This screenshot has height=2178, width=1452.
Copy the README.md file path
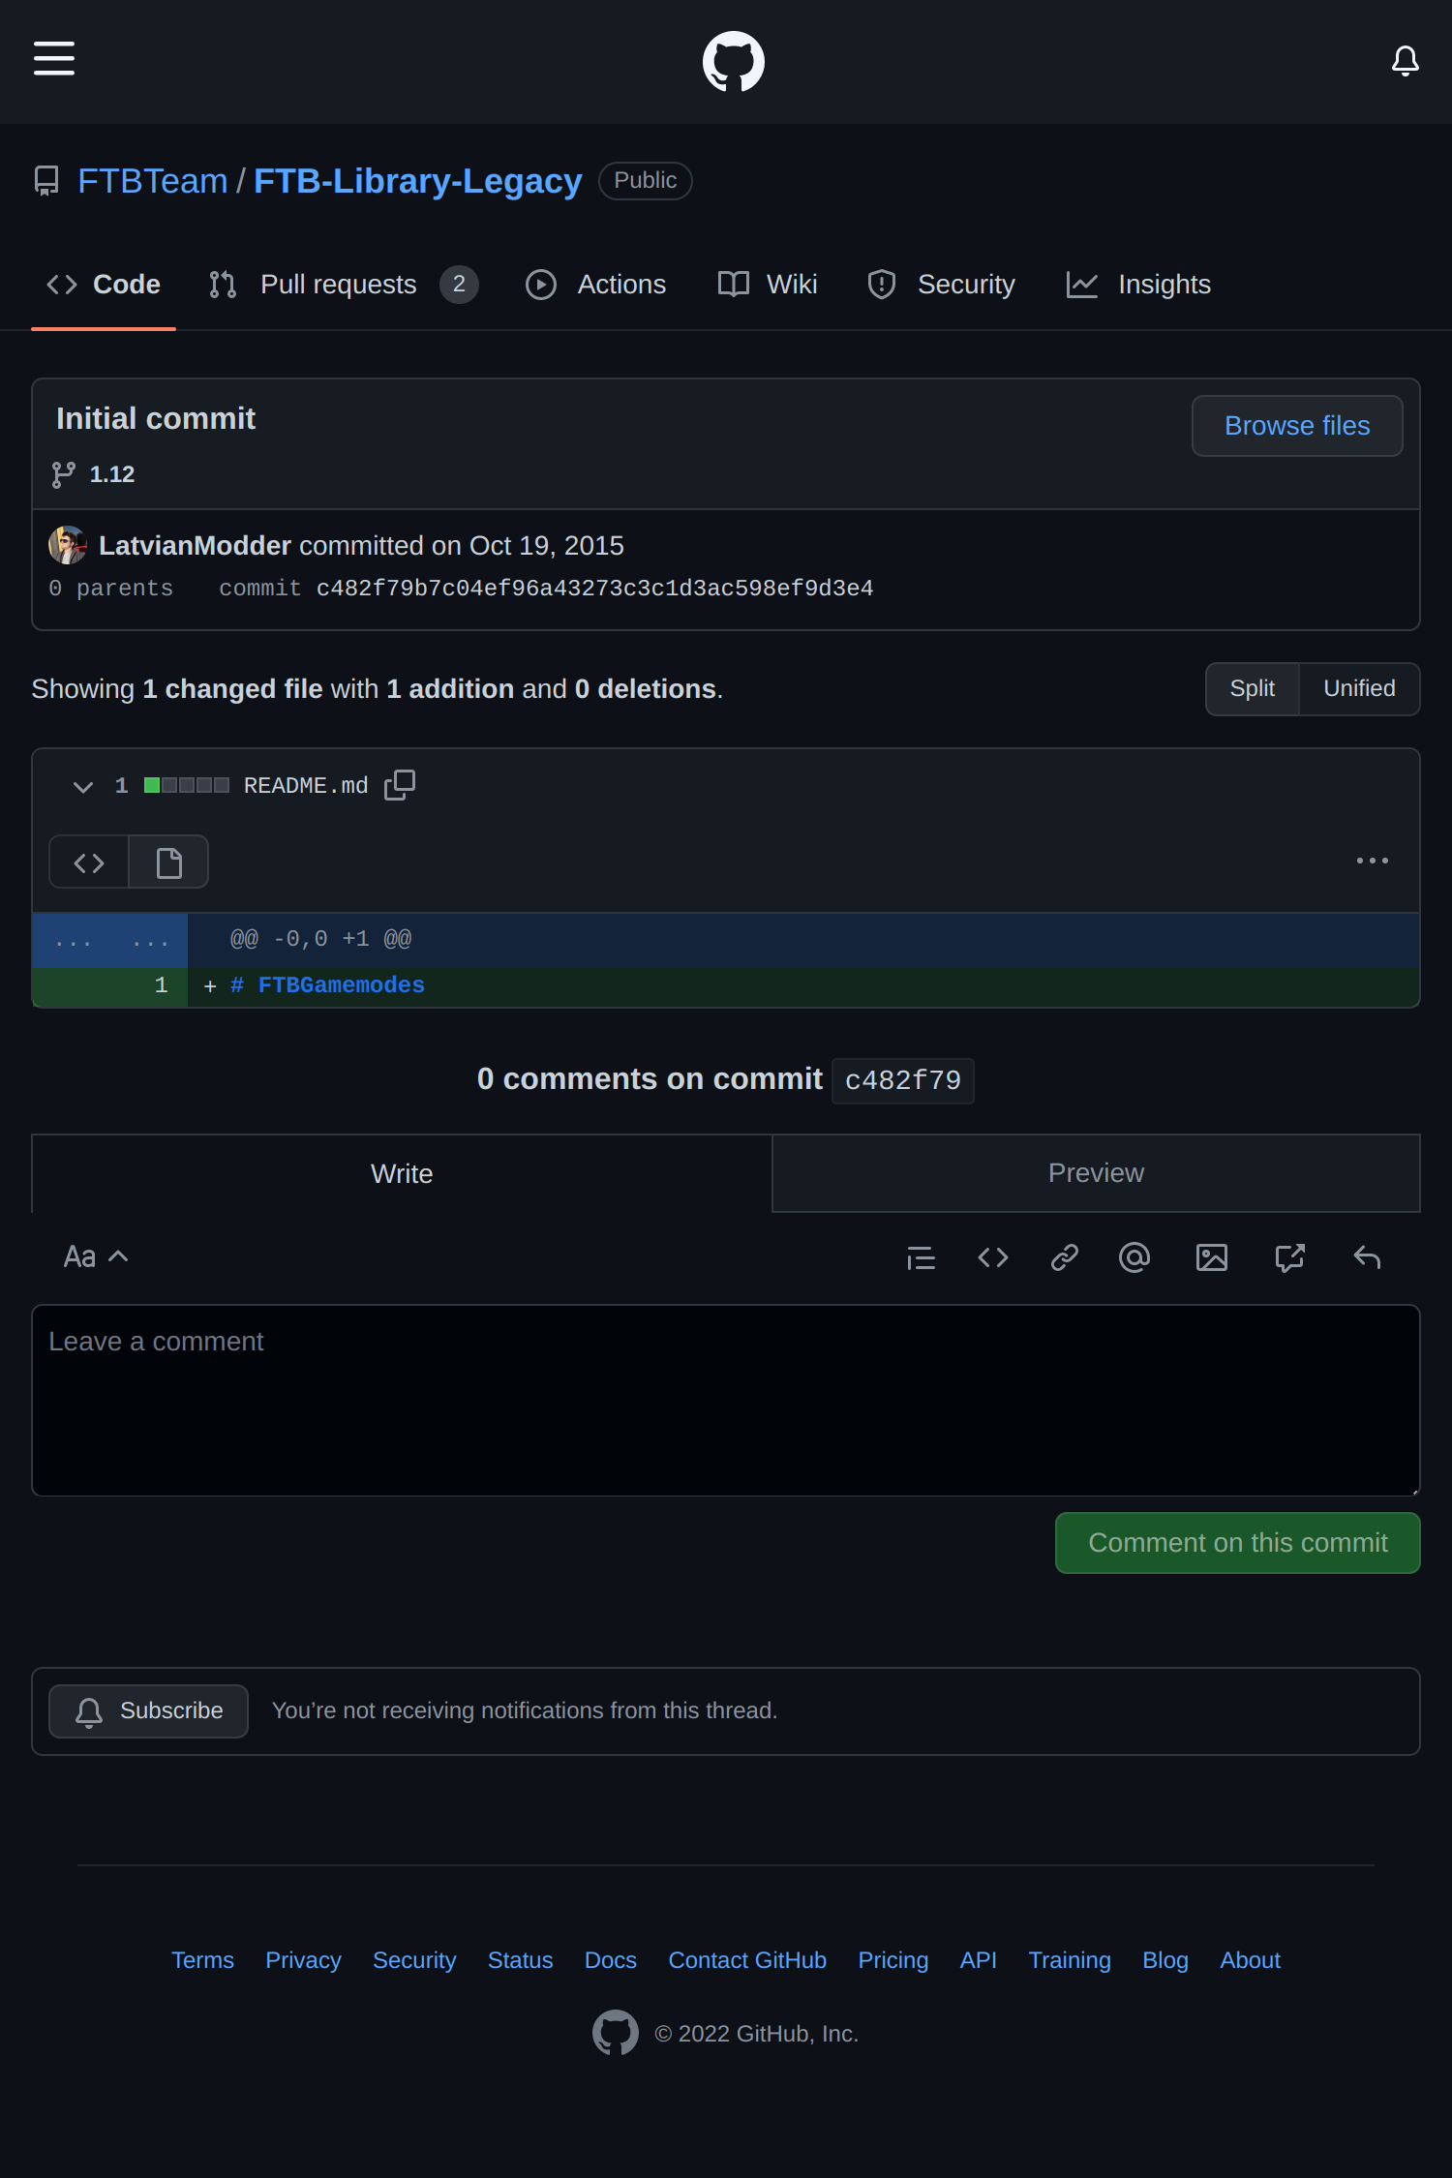pos(400,785)
